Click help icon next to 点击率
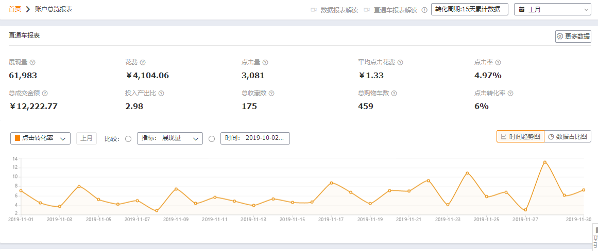Viewport: 598px width, 251px height. (498, 63)
